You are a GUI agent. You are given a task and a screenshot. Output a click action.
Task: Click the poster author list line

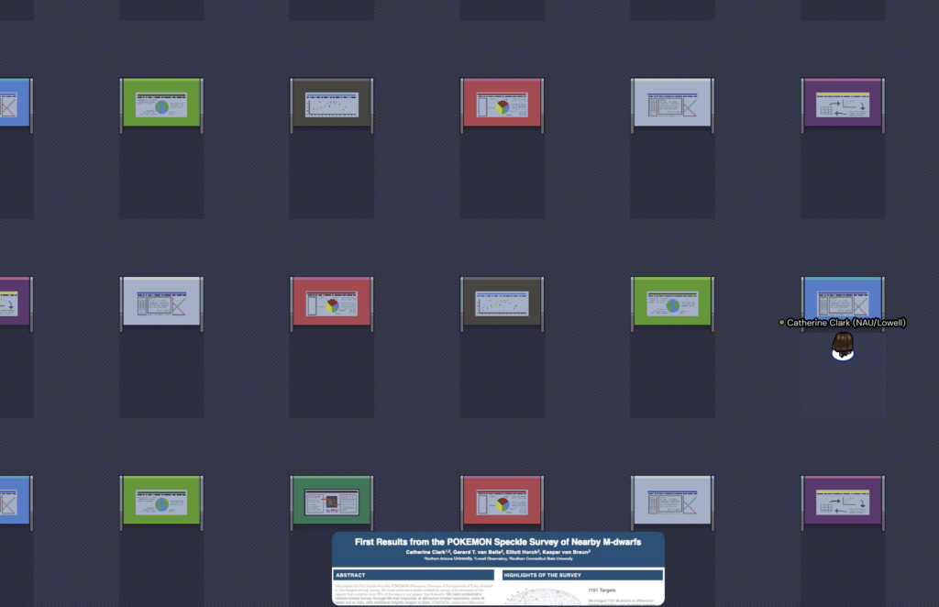click(498, 552)
